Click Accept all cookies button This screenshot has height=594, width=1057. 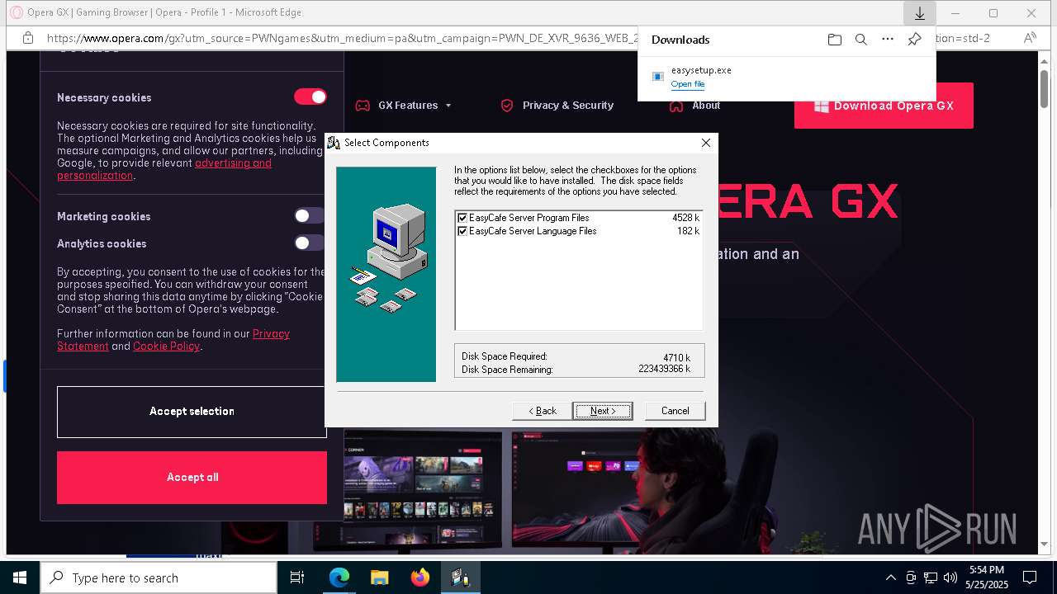pyautogui.click(x=192, y=478)
